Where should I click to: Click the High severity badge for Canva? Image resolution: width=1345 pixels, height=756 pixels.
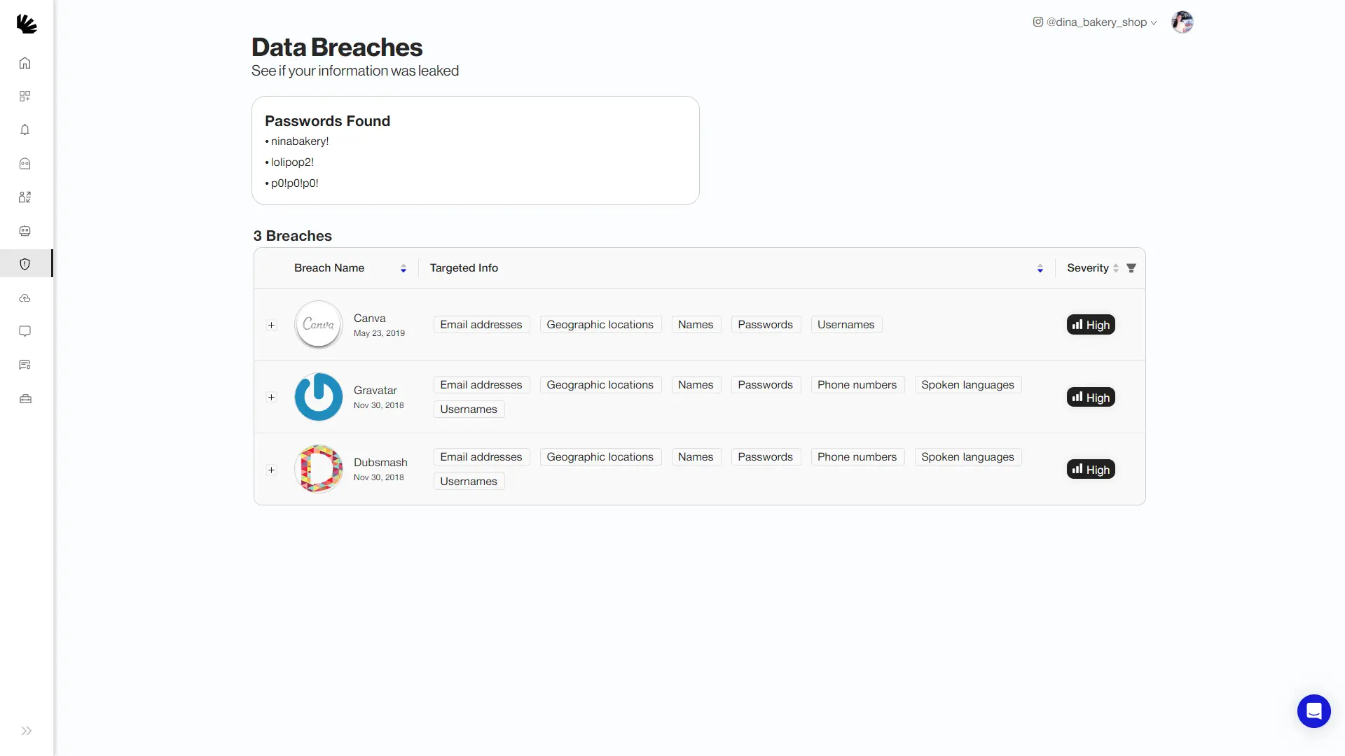1090,324
